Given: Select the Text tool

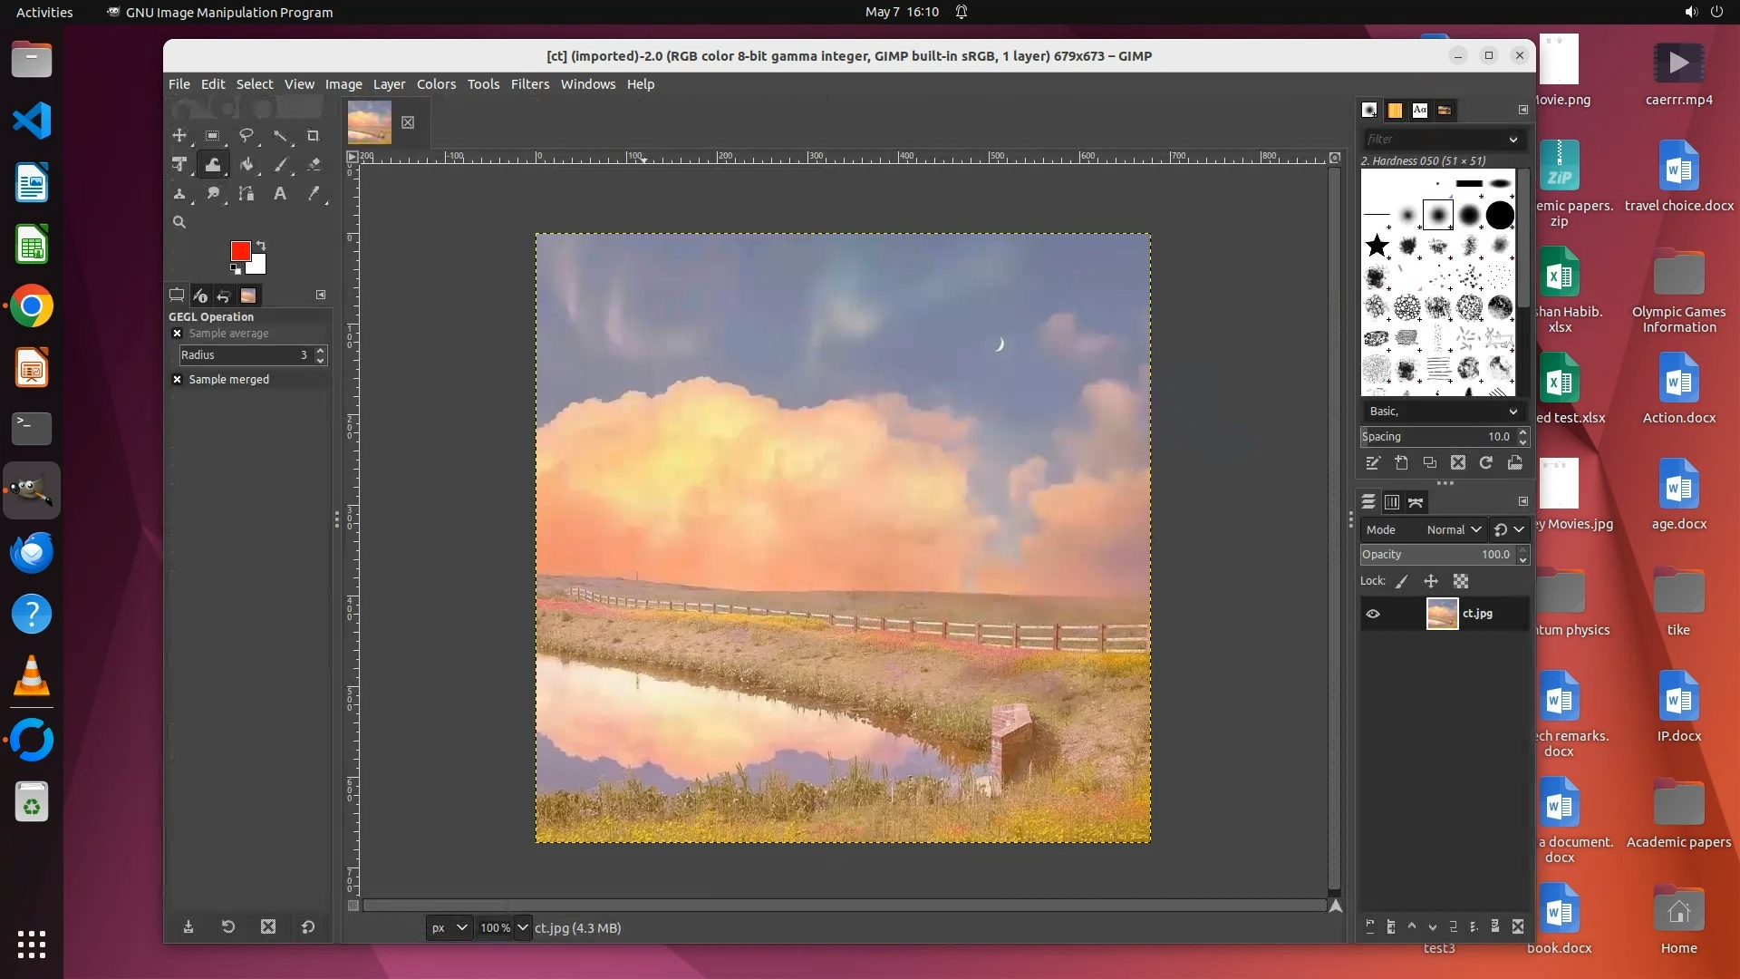Looking at the screenshot, I should (x=280, y=194).
